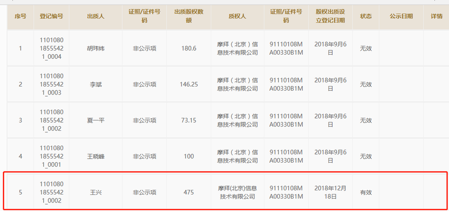Click the 股权出质设立登记日期 column header
This screenshot has width=449, height=211.
330,16
